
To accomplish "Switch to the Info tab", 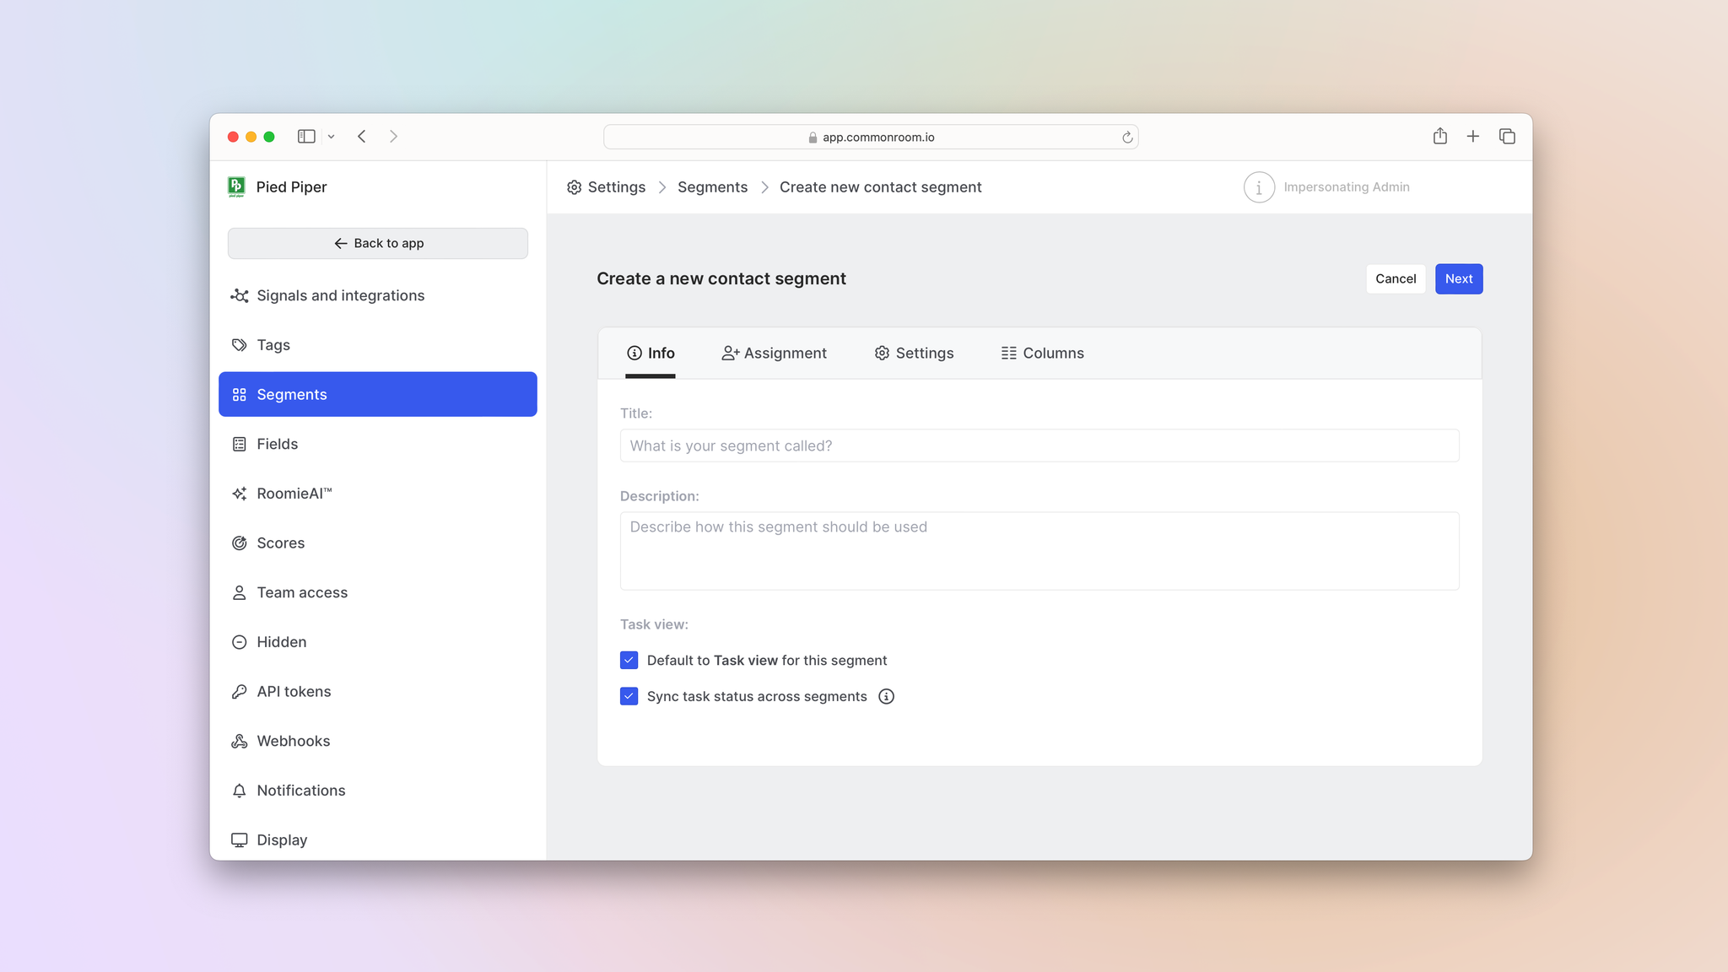I will (x=651, y=354).
